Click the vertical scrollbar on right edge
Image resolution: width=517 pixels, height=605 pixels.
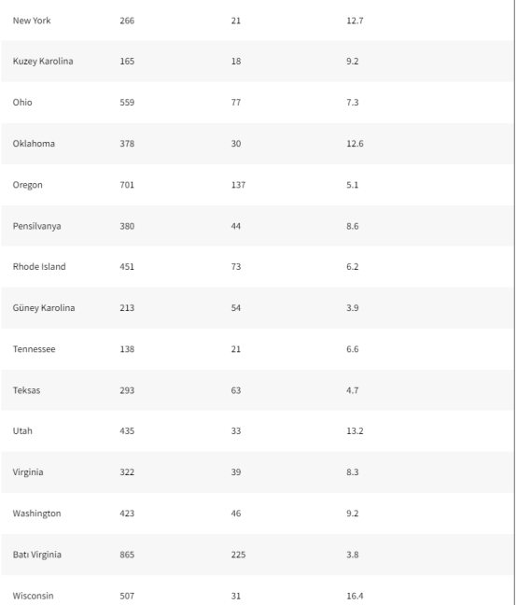click(x=515, y=302)
